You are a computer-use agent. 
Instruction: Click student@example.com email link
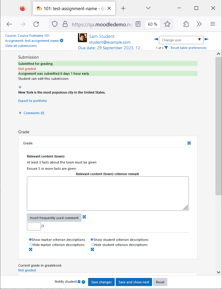click(x=110, y=42)
